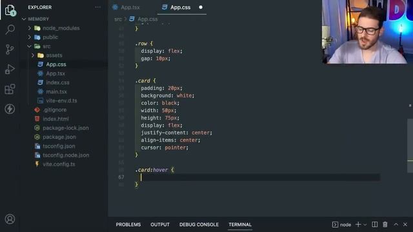
Task: Click the editor vertical scrollbar
Action: (x=410, y=146)
